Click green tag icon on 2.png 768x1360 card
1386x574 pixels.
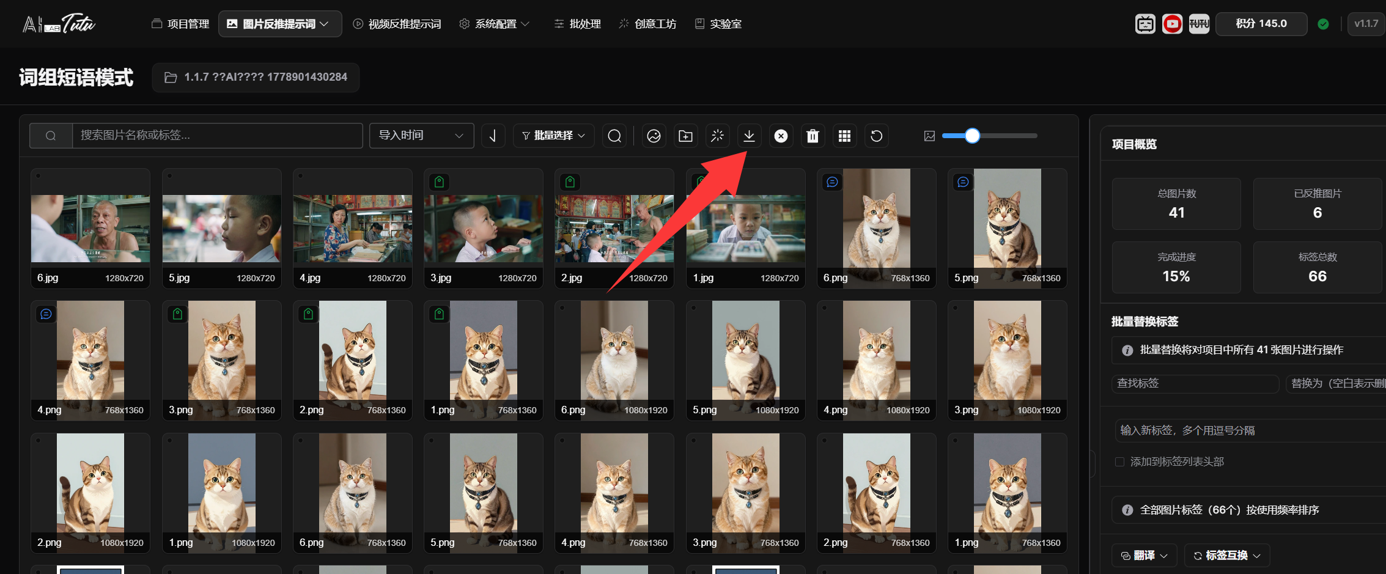pos(308,314)
